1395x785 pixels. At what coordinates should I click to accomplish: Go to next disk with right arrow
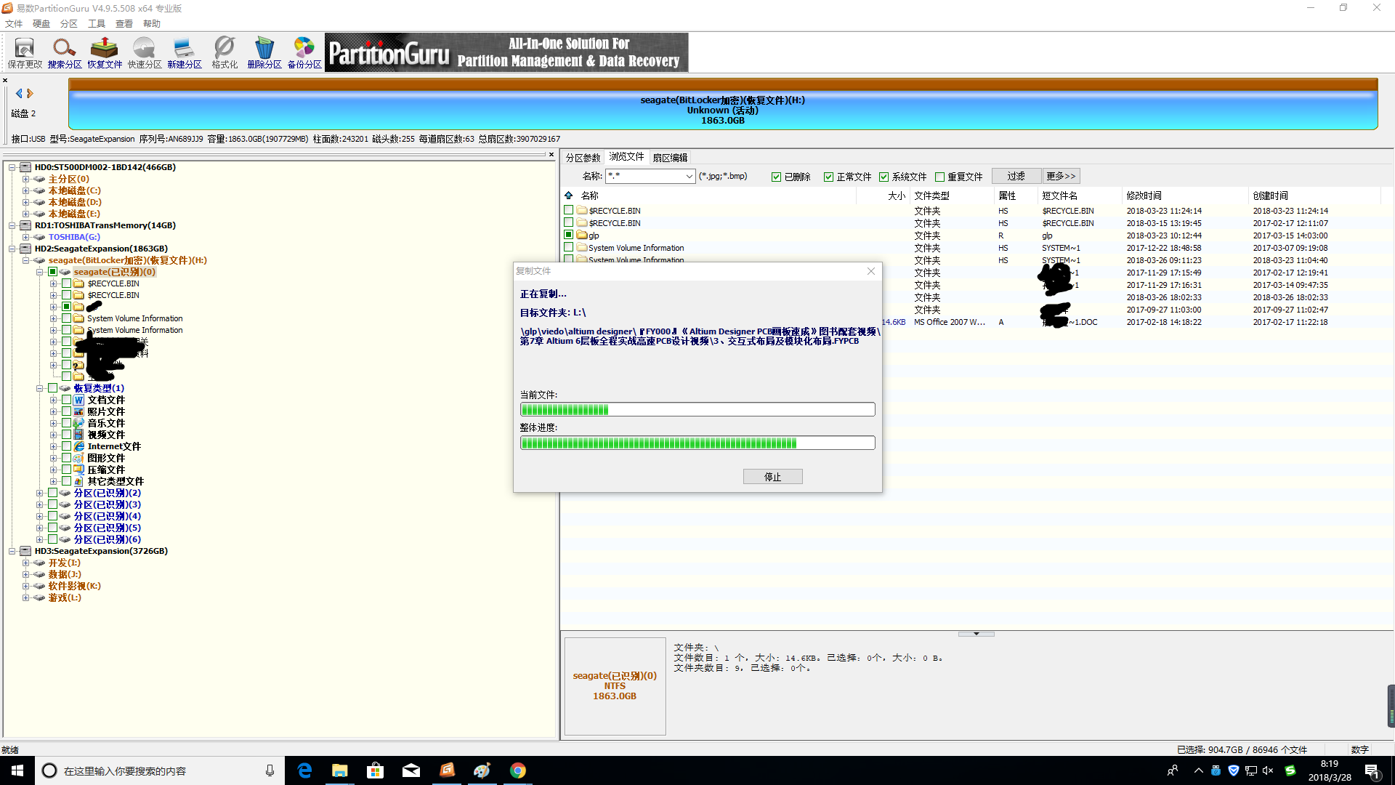pos(30,93)
